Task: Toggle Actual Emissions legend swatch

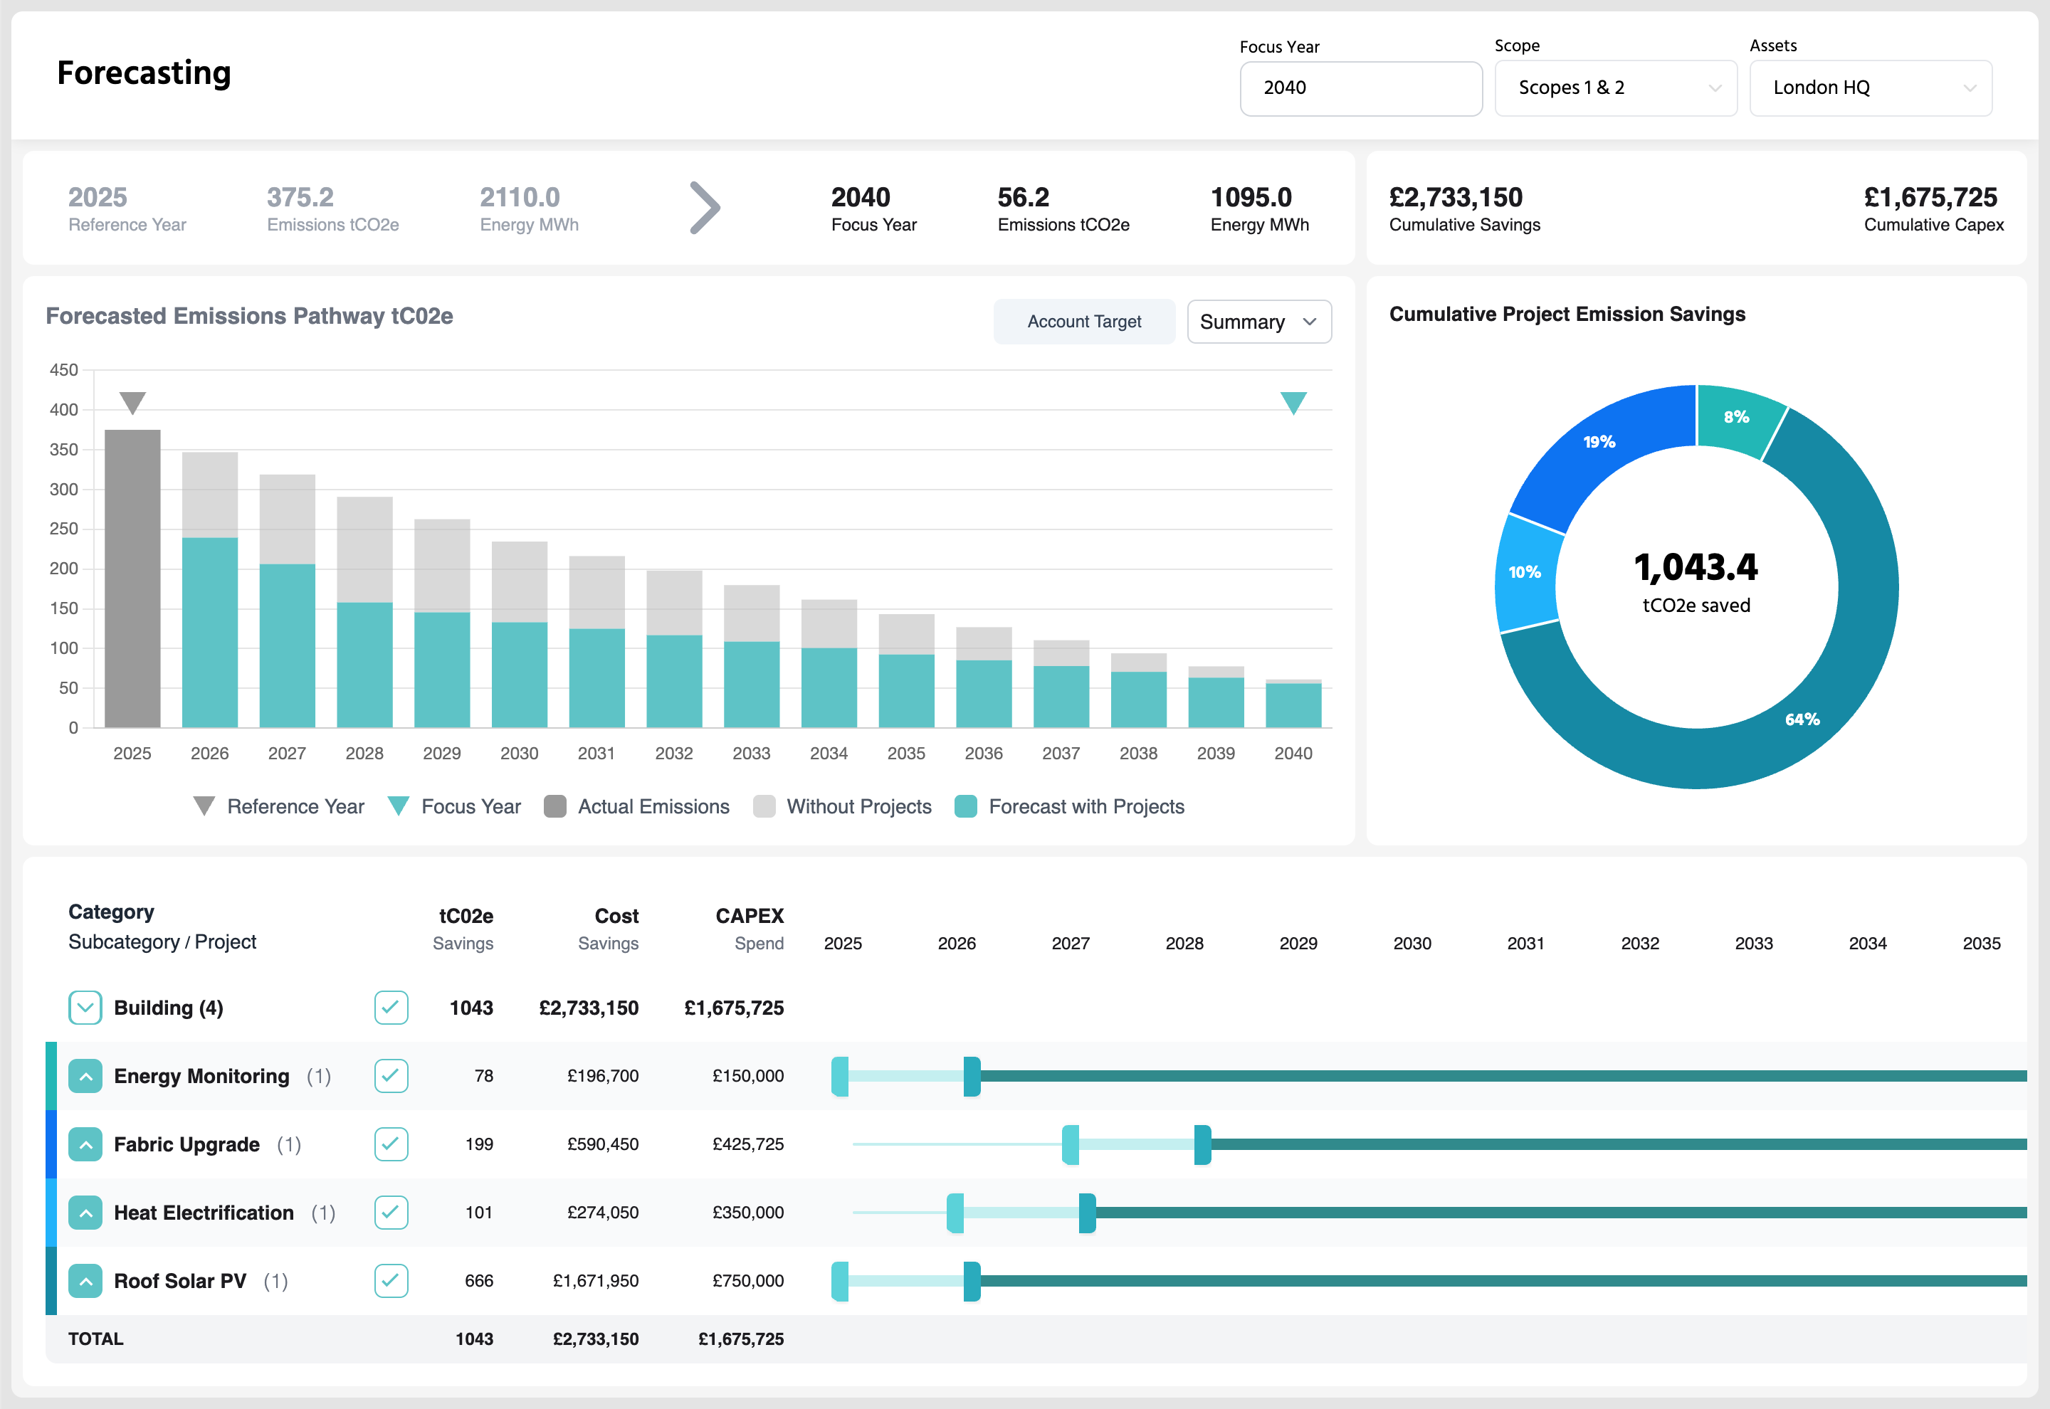Action: point(554,807)
